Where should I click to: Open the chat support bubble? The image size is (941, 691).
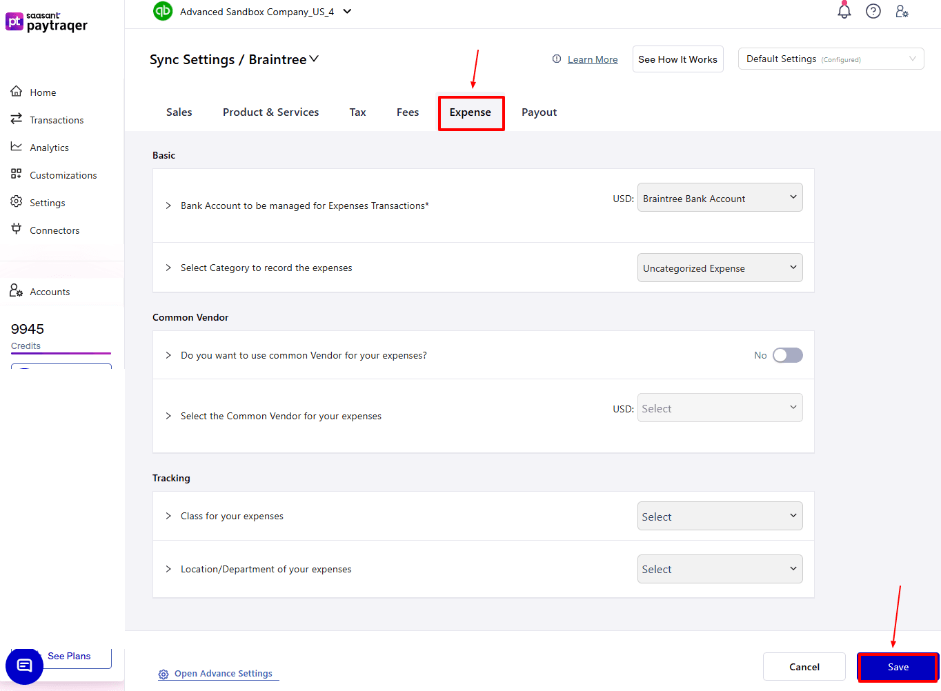click(25, 665)
